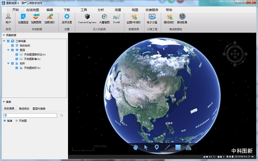
Task: Activate the hand pan tool
Action: [135, 147]
